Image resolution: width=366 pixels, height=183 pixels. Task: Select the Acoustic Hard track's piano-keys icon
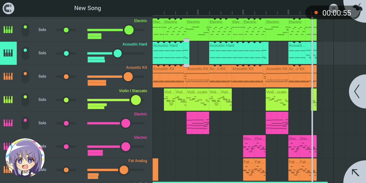pos(8,53)
